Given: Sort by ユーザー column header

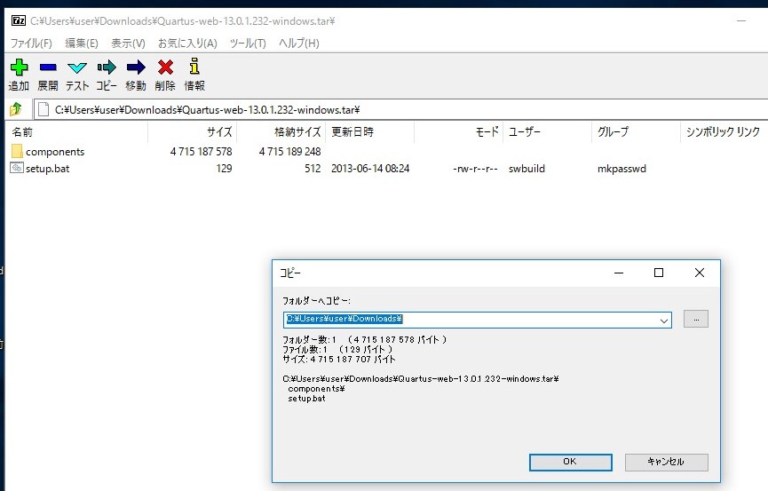Looking at the screenshot, I should click(x=547, y=131).
